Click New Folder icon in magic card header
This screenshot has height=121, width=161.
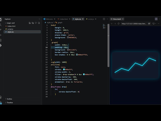(33, 23)
